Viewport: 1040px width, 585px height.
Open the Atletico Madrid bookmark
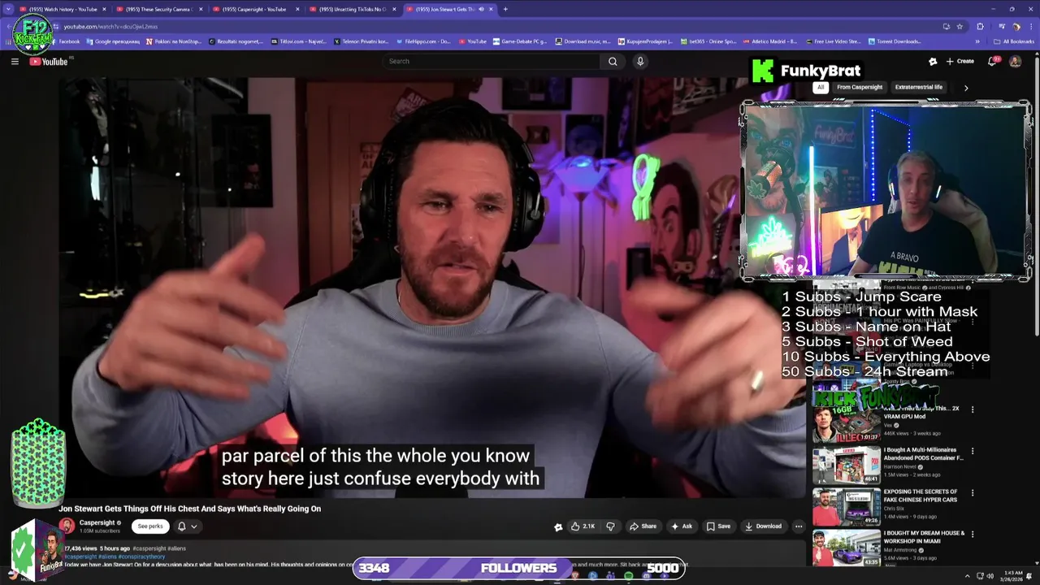(772, 41)
